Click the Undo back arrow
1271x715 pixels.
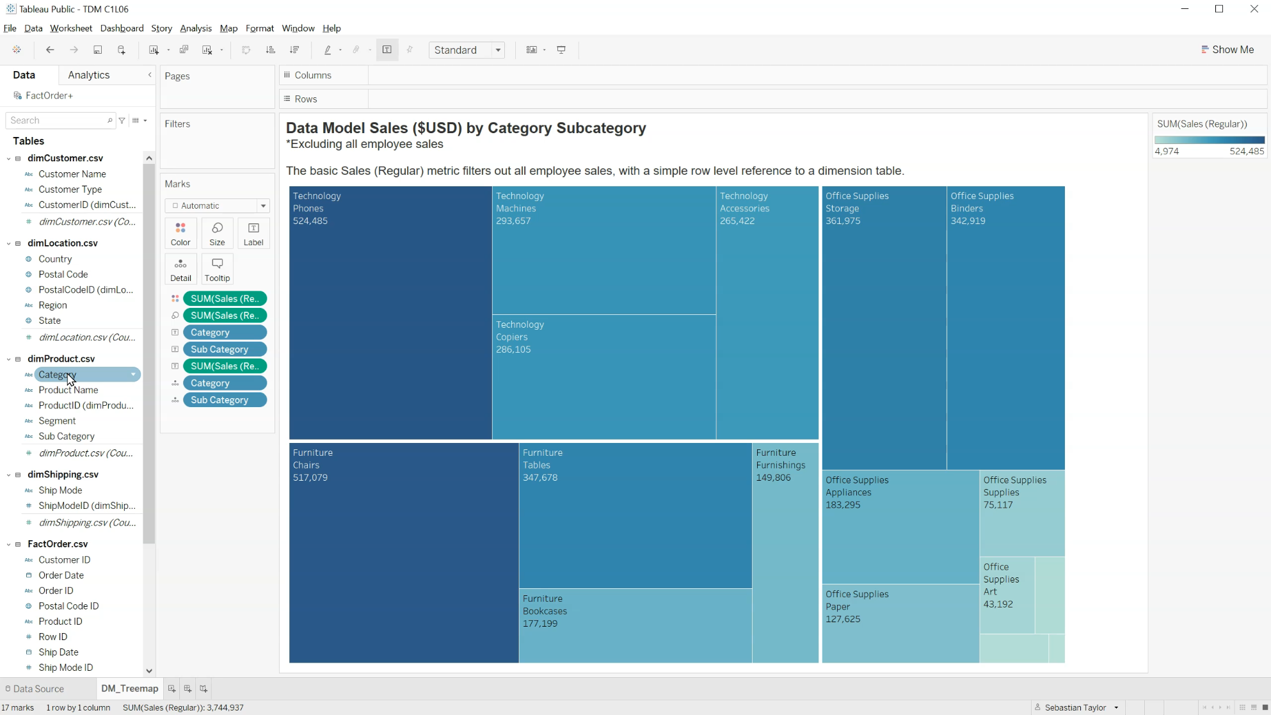(x=50, y=50)
